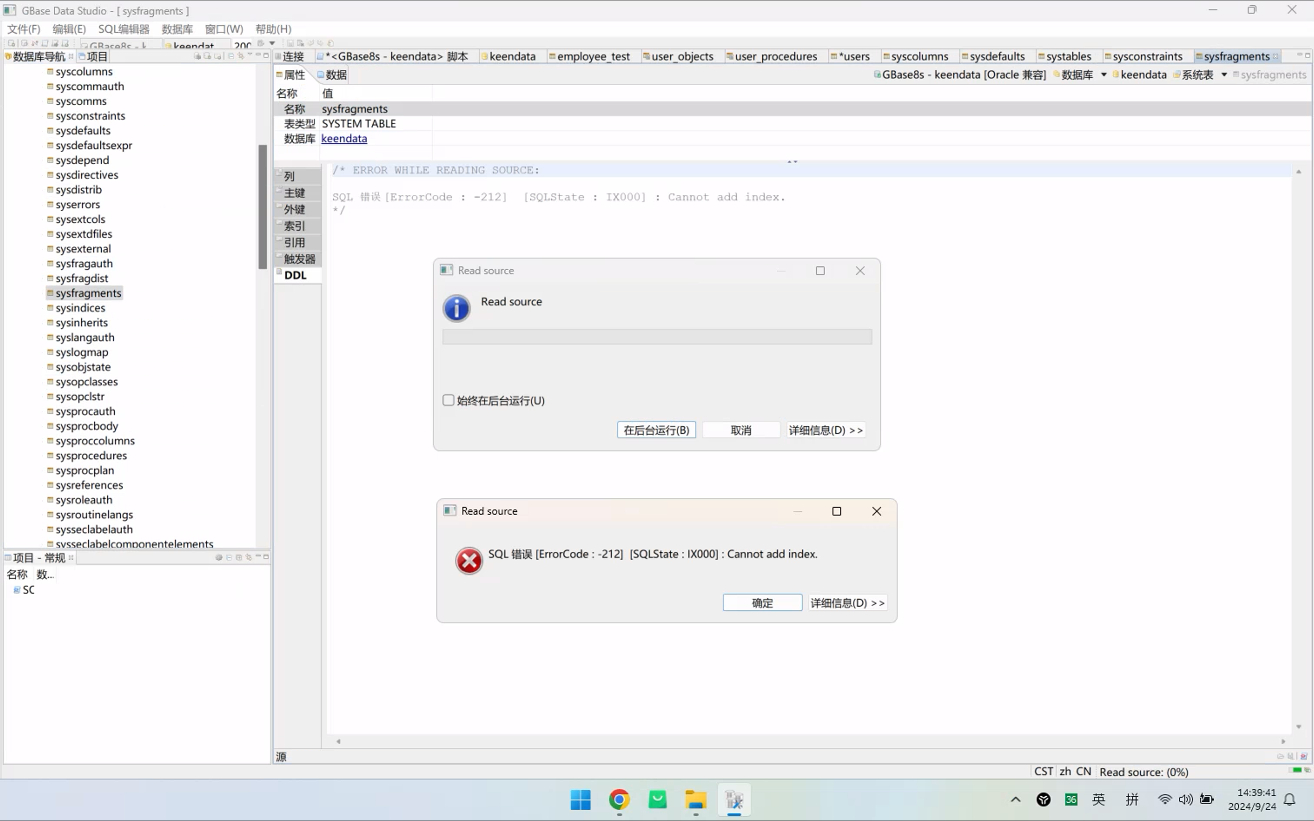This screenshot has width=1314, height=821.
Task: Open the 数据库 menu
Action: 177,29
